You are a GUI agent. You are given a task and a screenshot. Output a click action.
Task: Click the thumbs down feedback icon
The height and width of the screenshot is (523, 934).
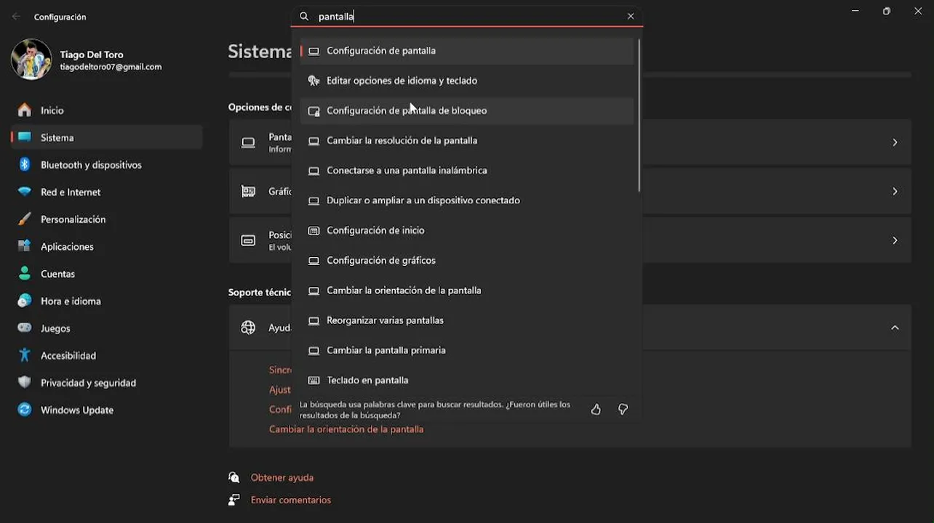[x=623, y=410]
